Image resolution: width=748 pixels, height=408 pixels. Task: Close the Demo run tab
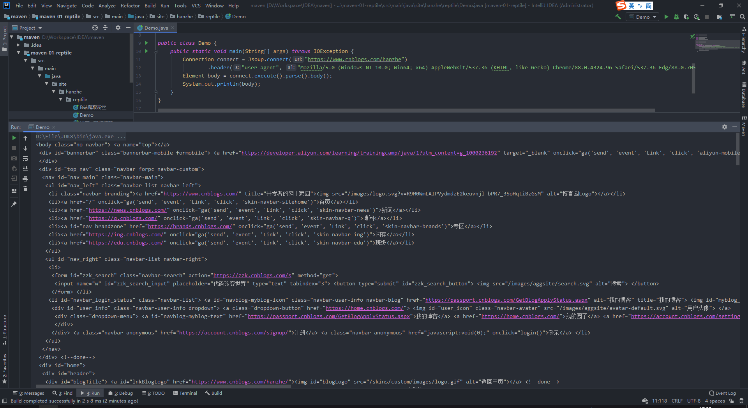click(x=54, y=127)
